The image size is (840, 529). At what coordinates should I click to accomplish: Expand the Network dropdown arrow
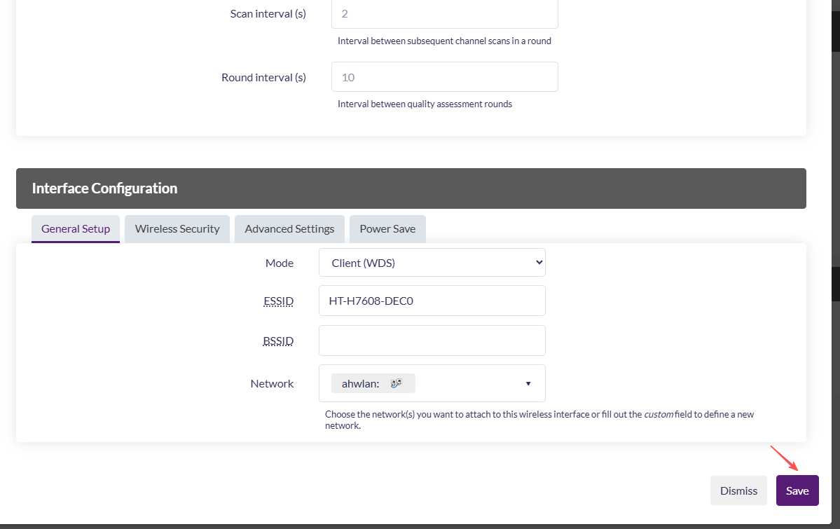528,383
